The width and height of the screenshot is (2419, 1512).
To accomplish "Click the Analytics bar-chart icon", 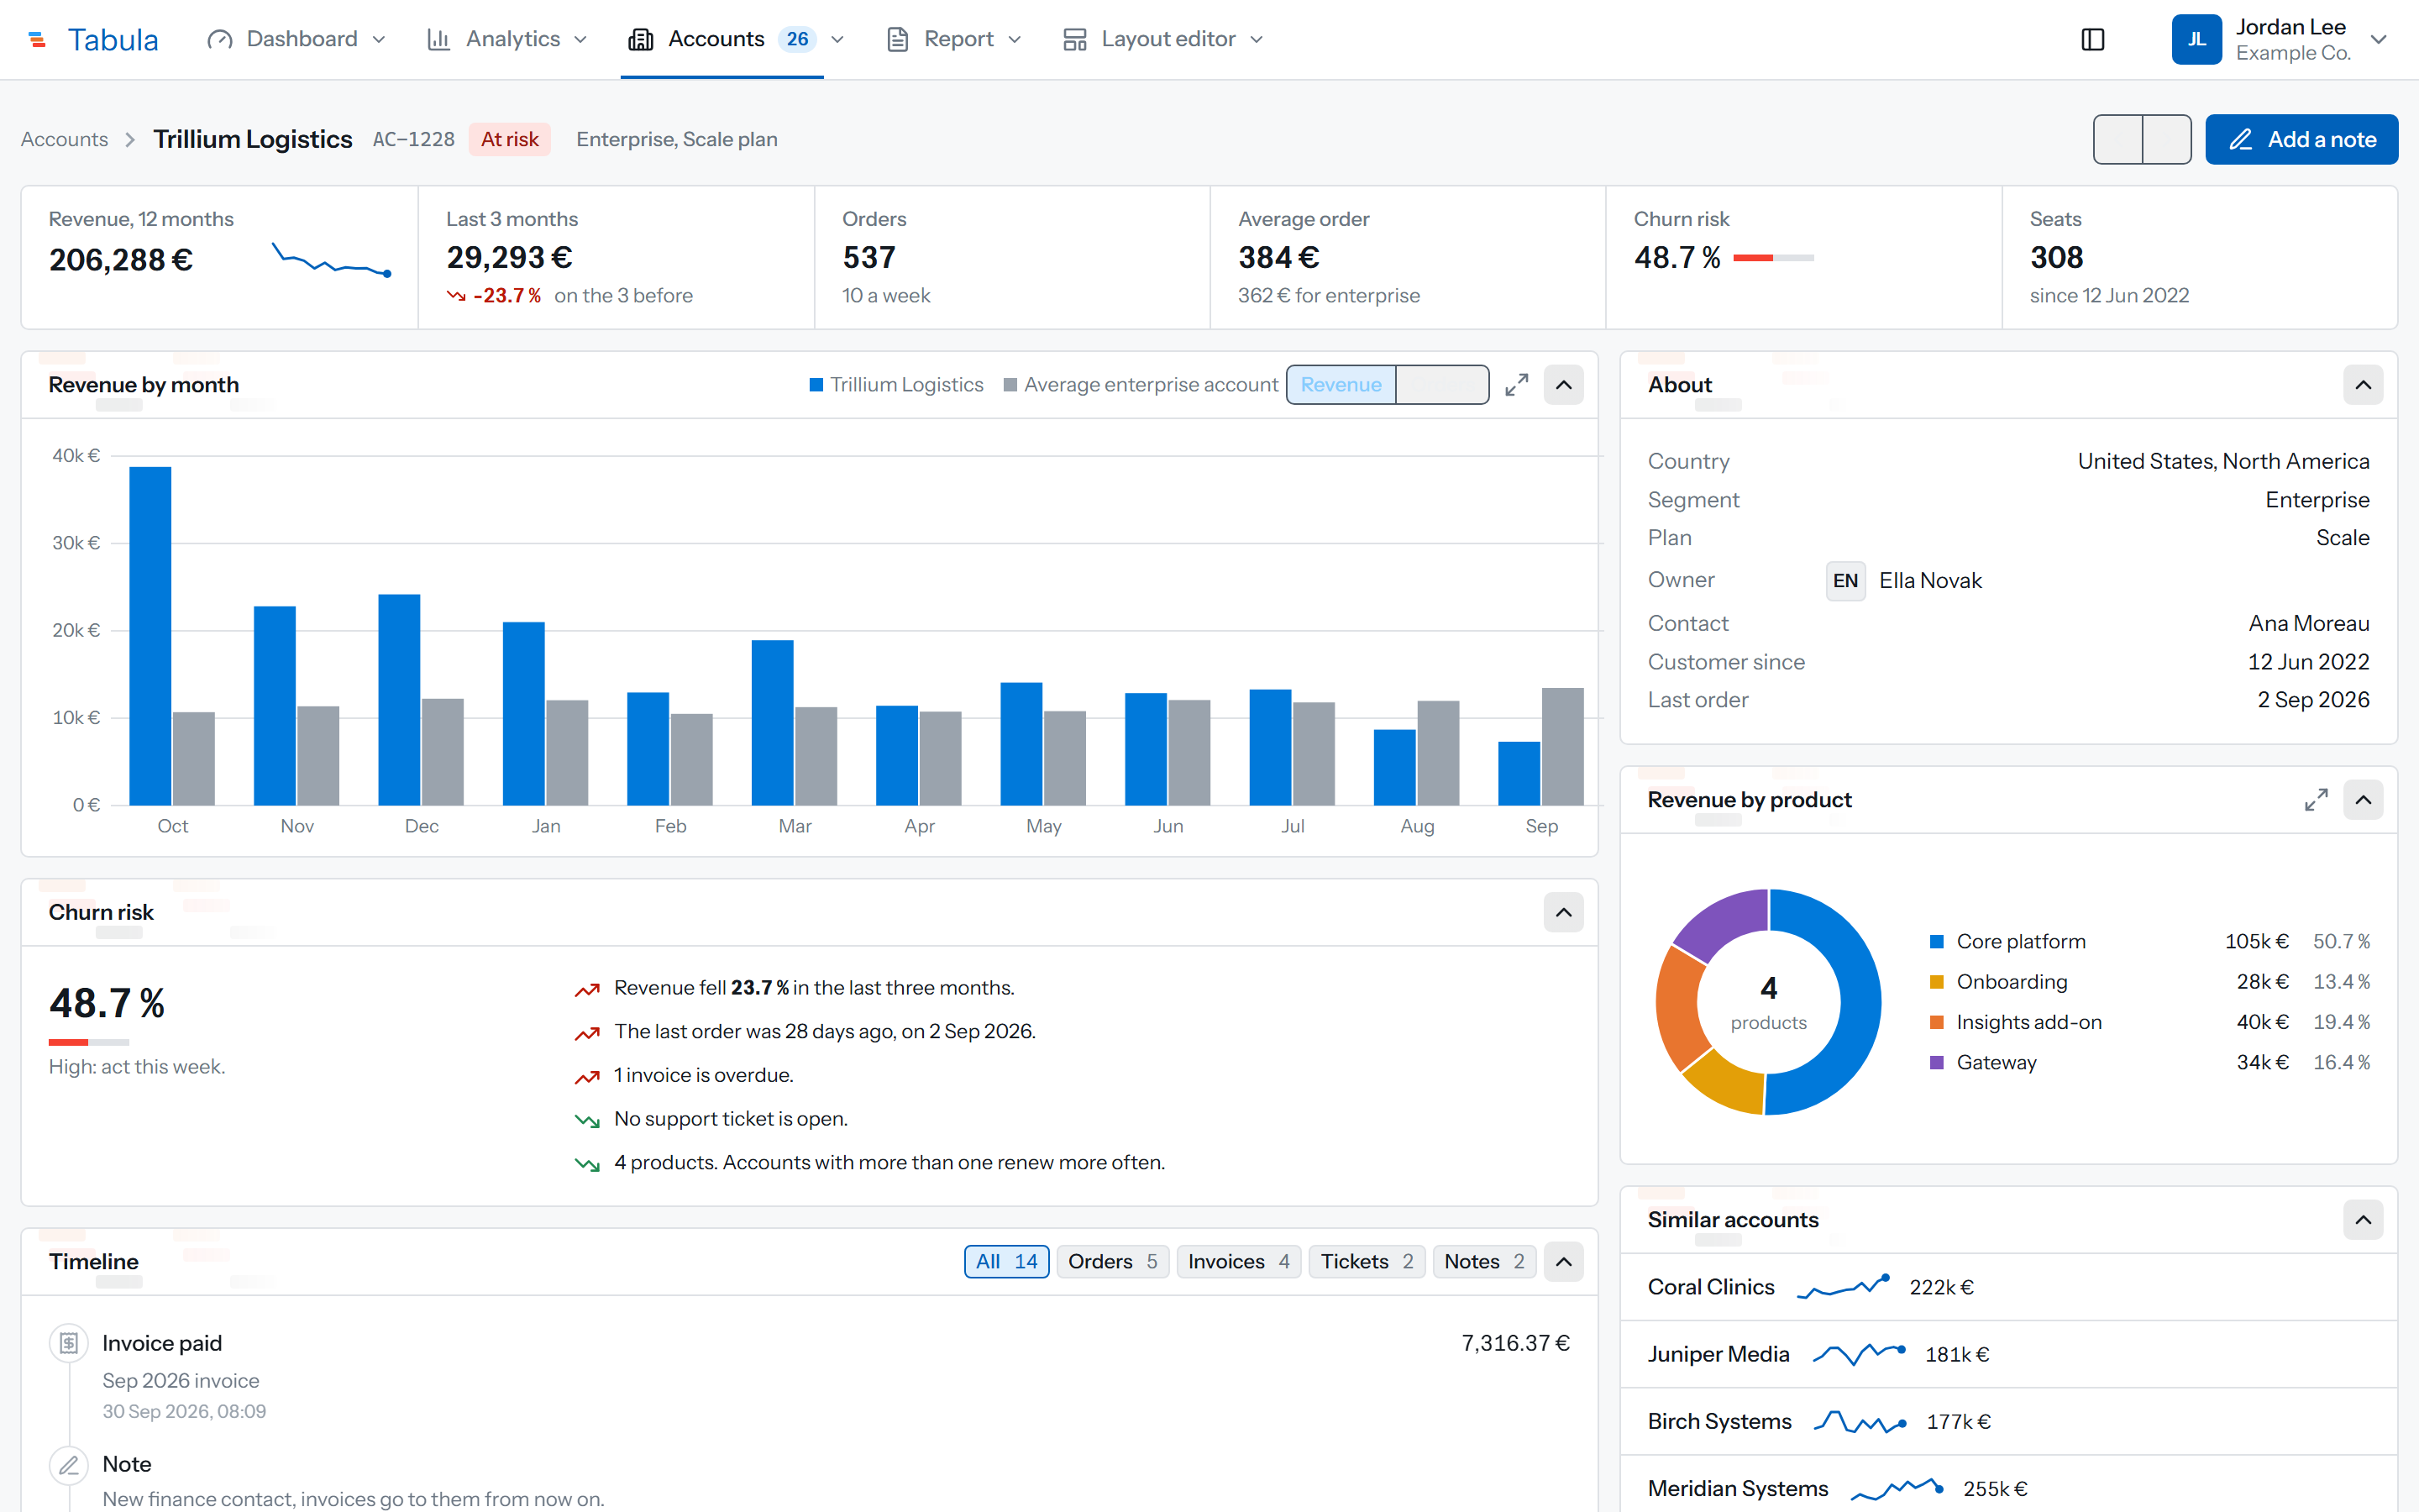I will point(438,39).
